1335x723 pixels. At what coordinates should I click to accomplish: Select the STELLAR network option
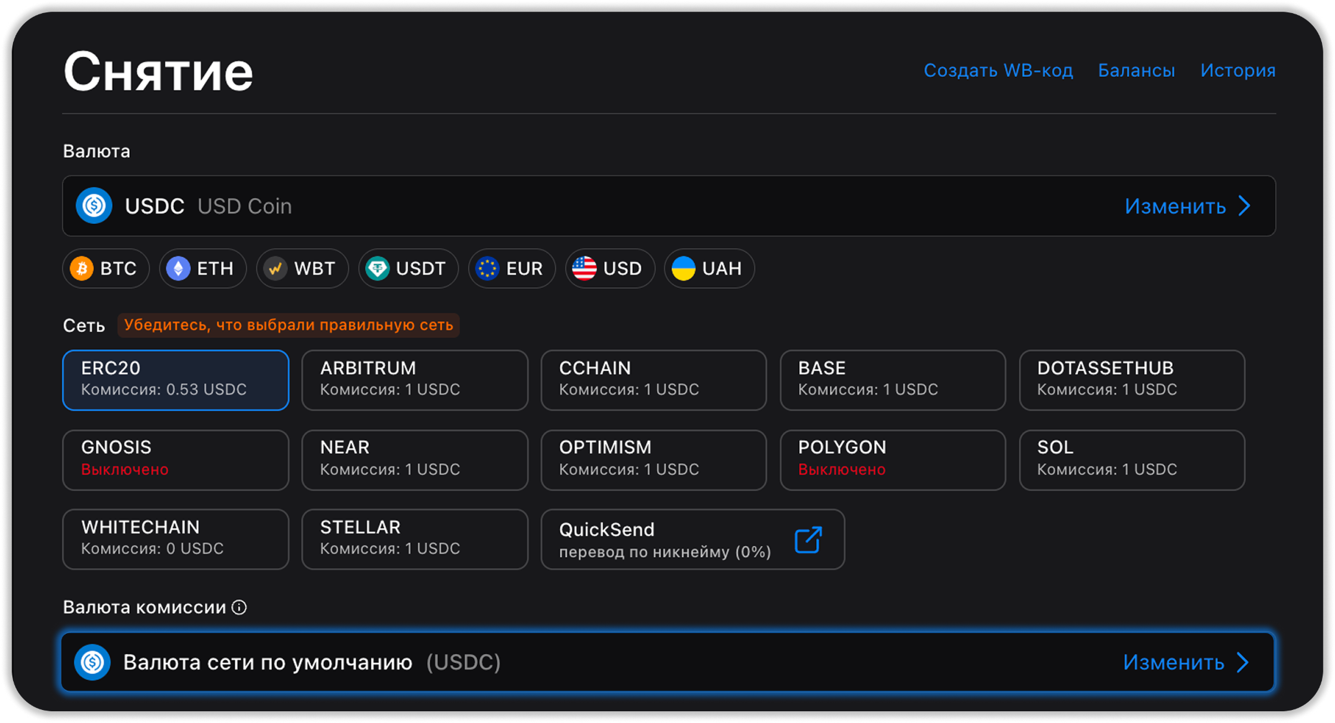[415, 539]
